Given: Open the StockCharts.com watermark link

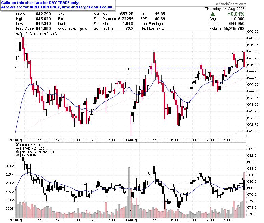Looking at the screenshot, I should coord(231,4).
